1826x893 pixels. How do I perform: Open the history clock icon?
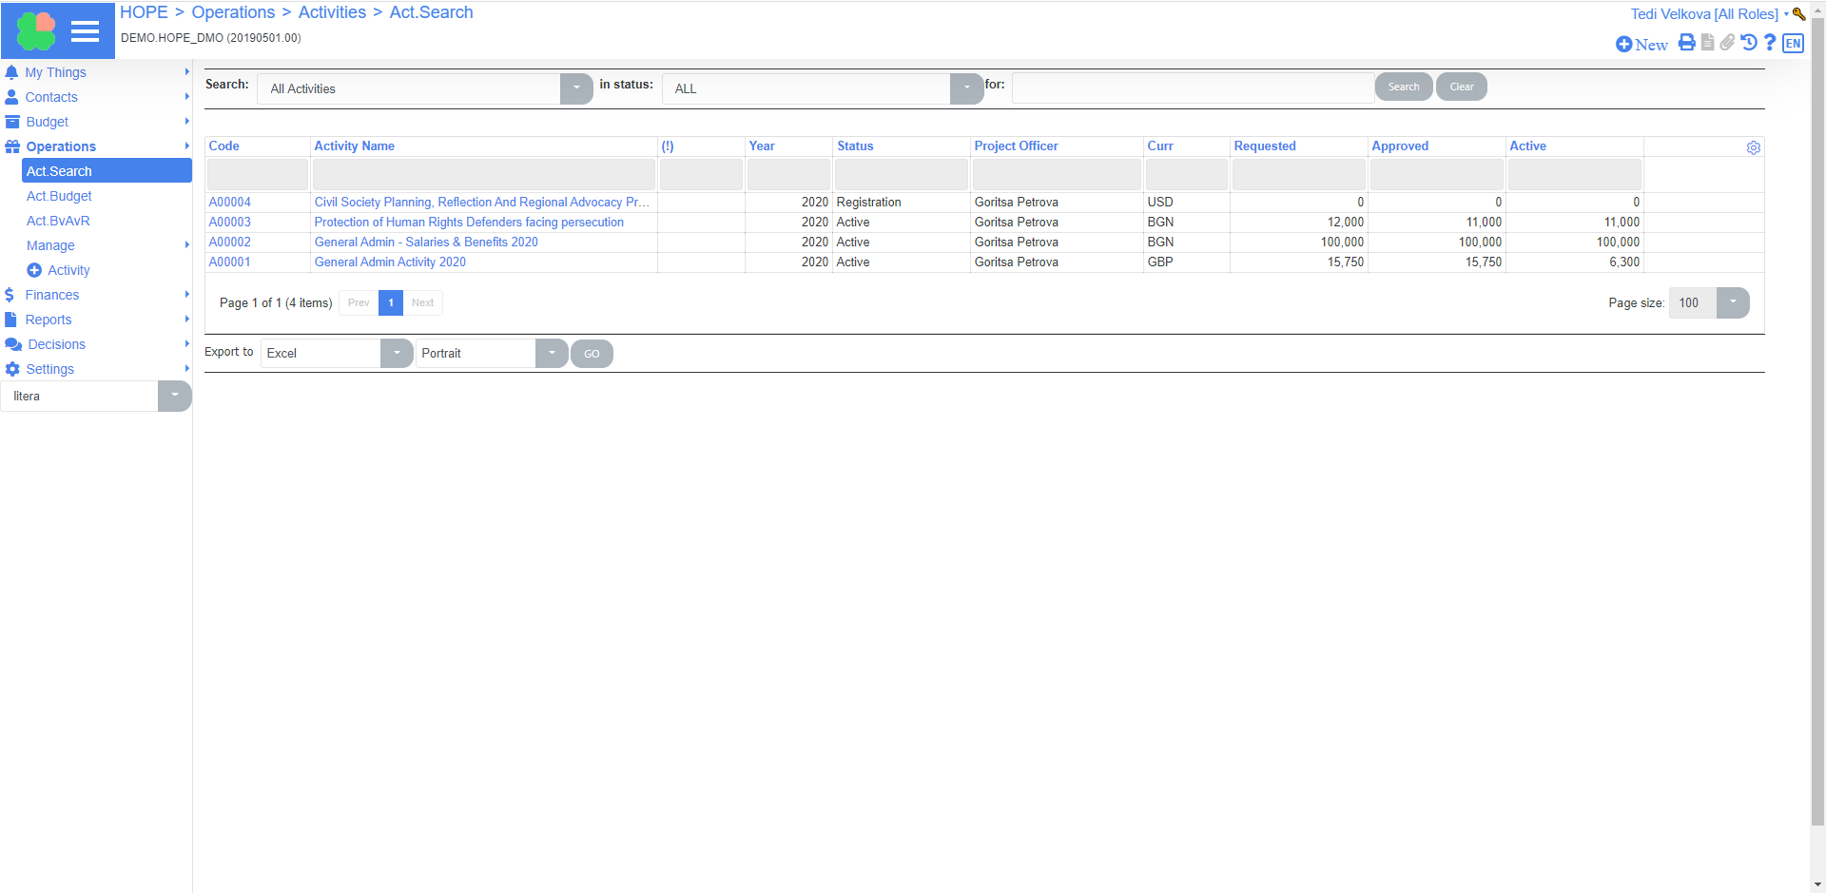(x=1749, y=43)
